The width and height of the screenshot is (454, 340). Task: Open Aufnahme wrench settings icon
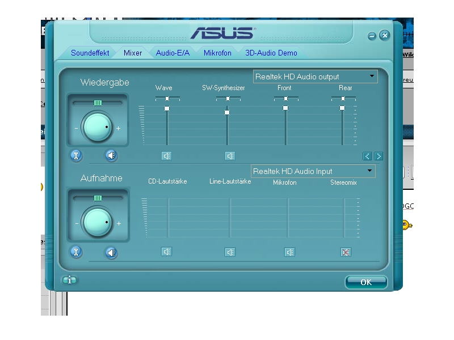[x=76, y=252]
